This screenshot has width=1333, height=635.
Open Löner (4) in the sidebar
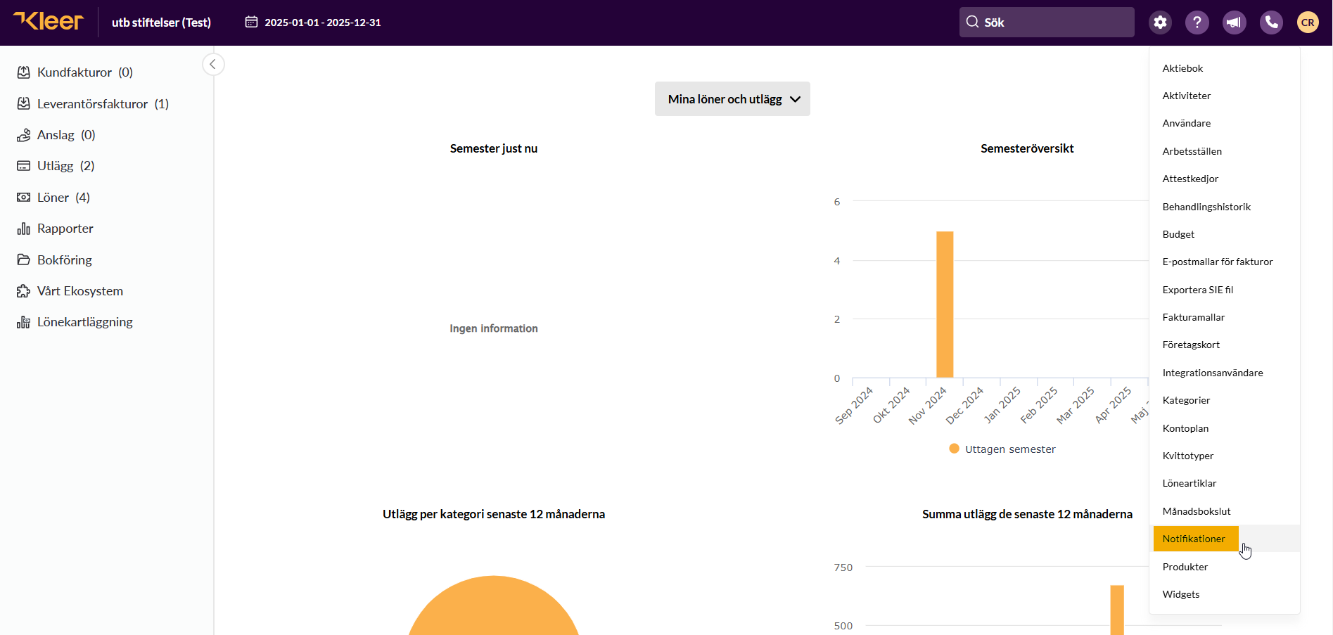64,198
